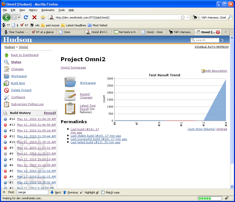Go back with the green Back arrow
The height and width of the screenshot is (202, 235).
7,17
